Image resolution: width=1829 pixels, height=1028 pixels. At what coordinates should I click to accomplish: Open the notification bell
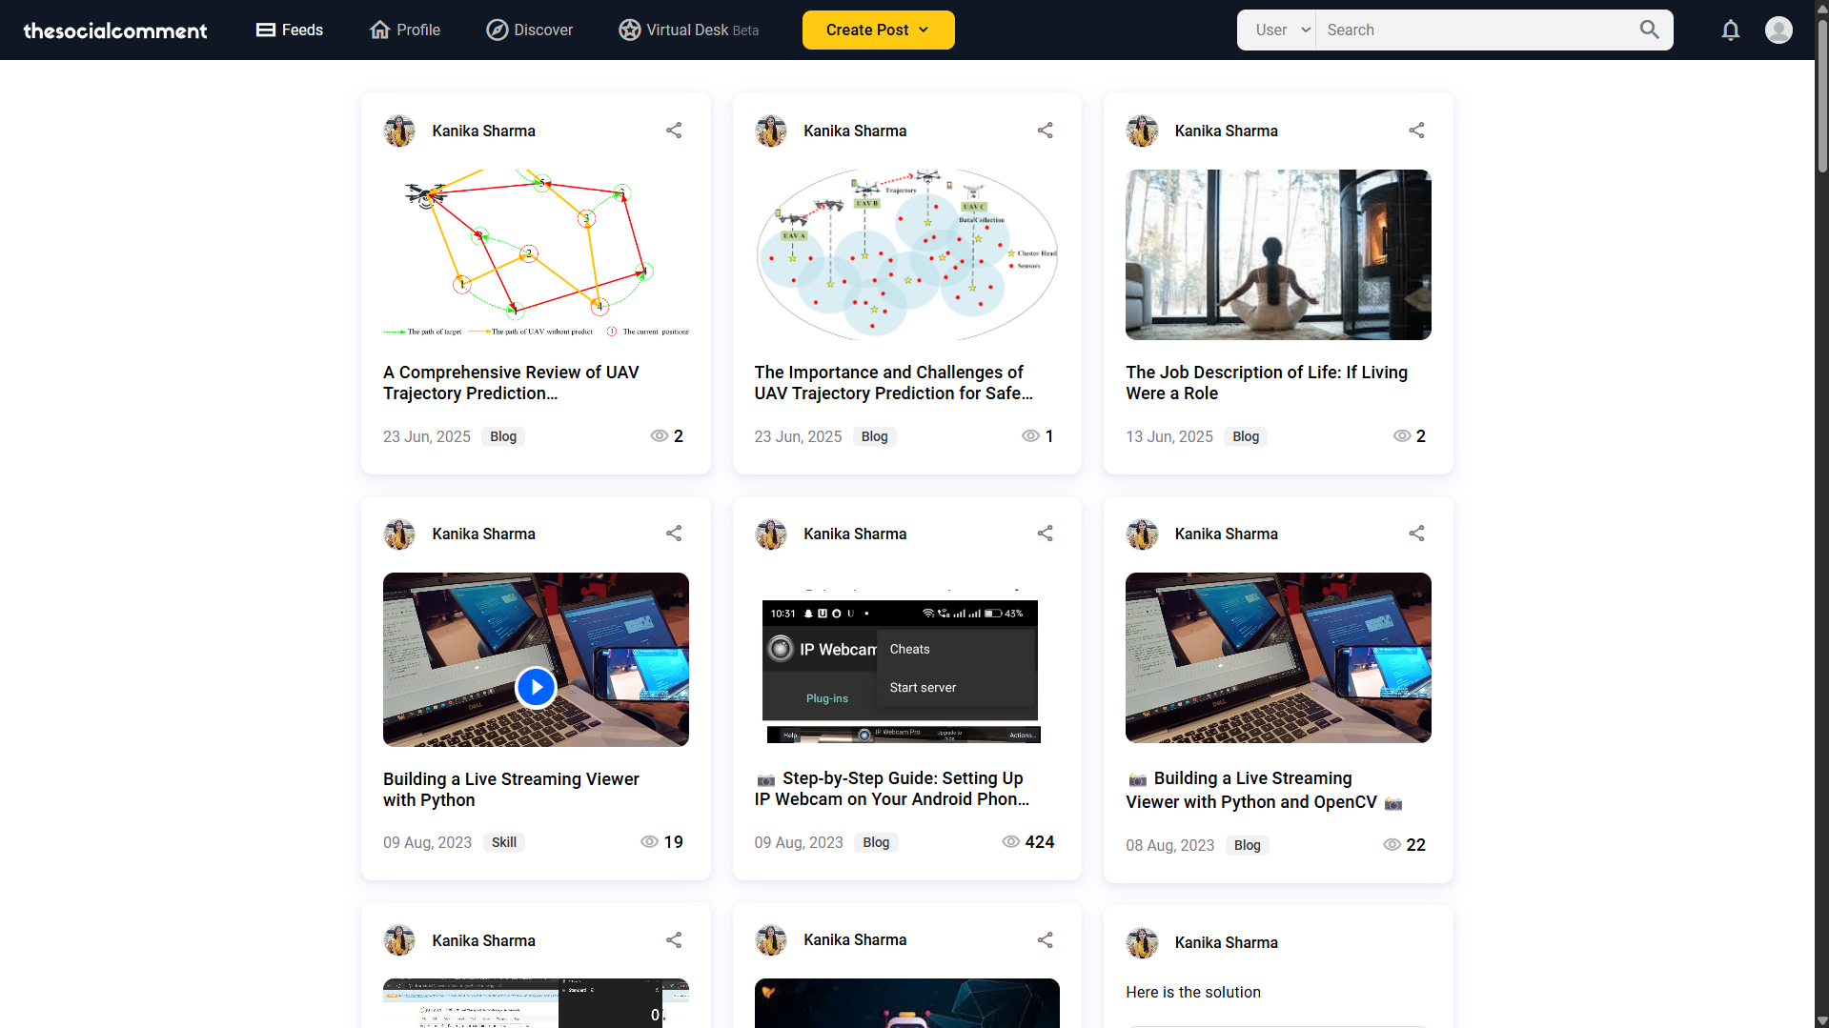(1730, 30)
